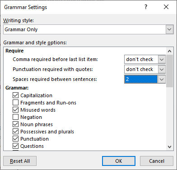Open the punctuation with quotes dropdown
This screenshot has height=170, width=177.
click(x=162, y=69)
